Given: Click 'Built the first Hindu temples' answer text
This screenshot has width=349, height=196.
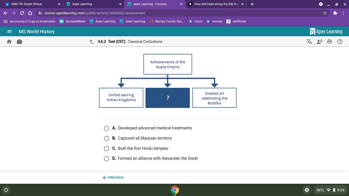Looking at the screenshot, I should pos(143,149).
